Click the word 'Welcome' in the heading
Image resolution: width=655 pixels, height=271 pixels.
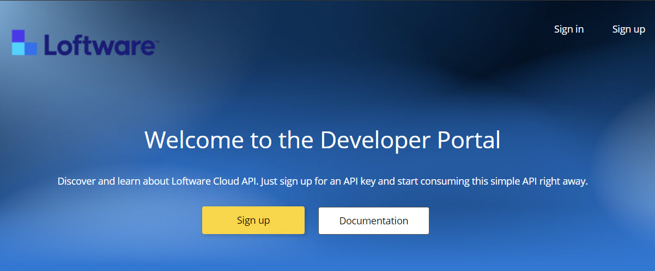[x=195, y=140]
